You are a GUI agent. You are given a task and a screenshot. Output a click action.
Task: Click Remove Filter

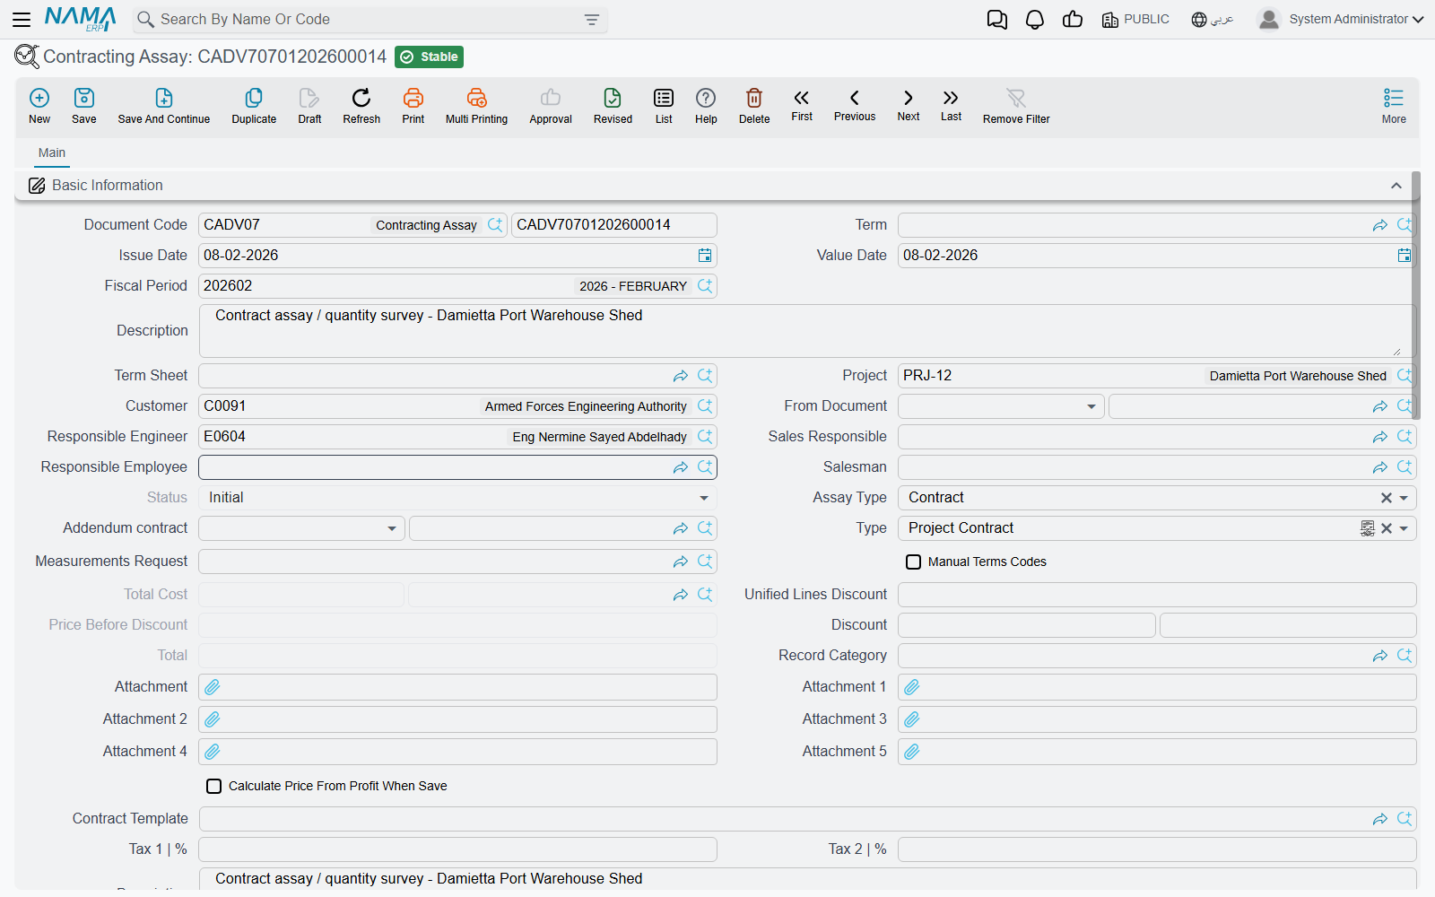coord(1016,106)
